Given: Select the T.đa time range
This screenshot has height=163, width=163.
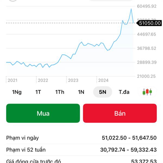Looking at the screenshot, I should click(x=124, y=92).
